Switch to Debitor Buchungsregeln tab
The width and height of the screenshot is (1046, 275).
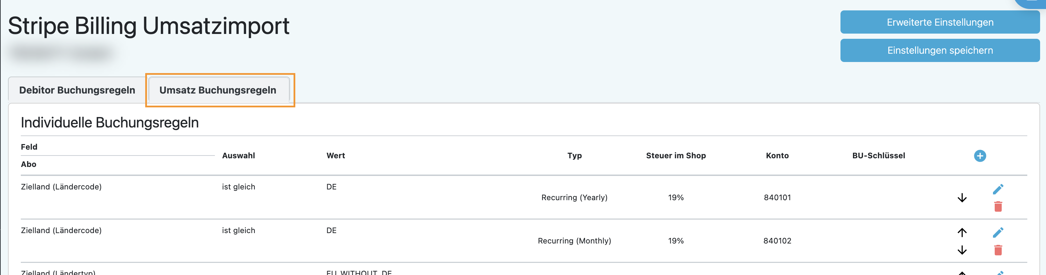[77, 90]
